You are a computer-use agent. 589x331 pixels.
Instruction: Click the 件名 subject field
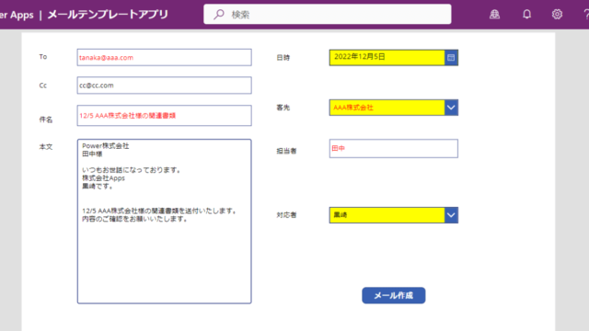point(164,115)
